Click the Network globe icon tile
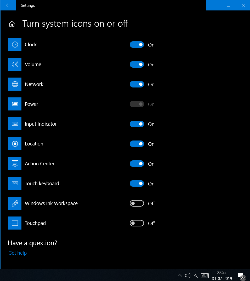Screen dimensions: 250x281 (x=15, y=84)
